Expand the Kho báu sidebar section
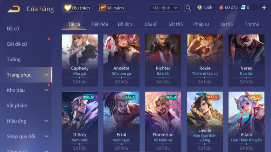The height and width of the screenshot is (152, 271). click(x=46, y=90)
